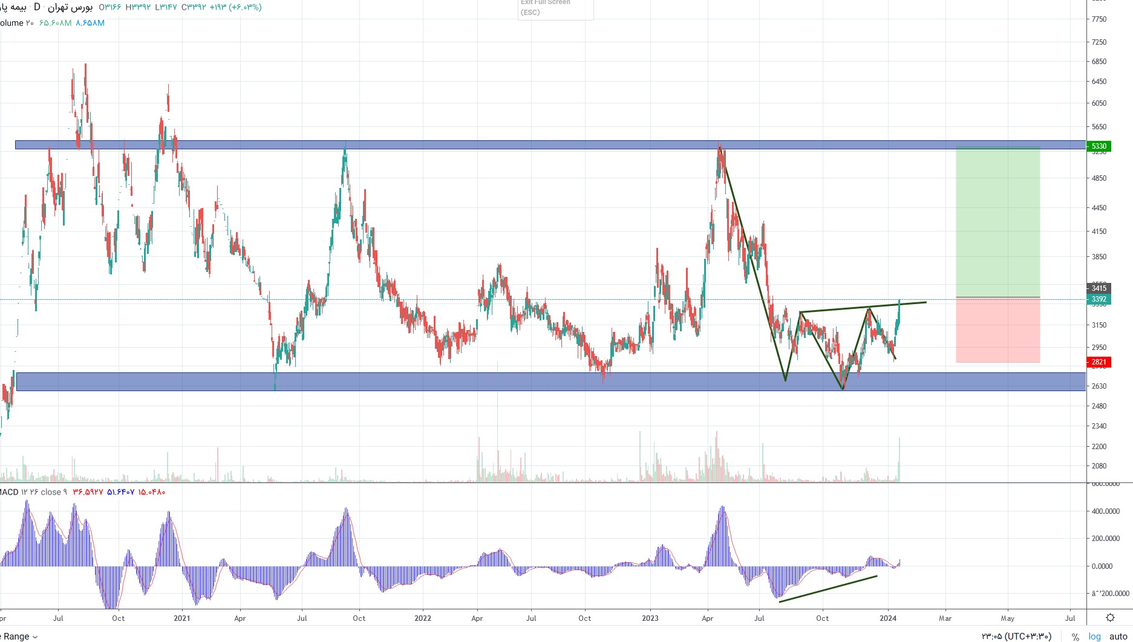Click the 3392 current price label

(x=1099, y=299)
